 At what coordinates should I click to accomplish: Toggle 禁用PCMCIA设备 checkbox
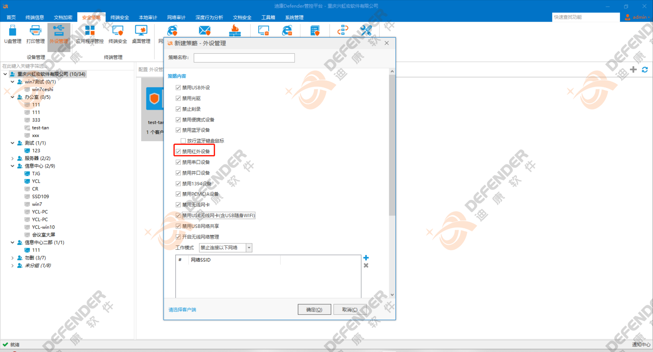tap(178, 194)
